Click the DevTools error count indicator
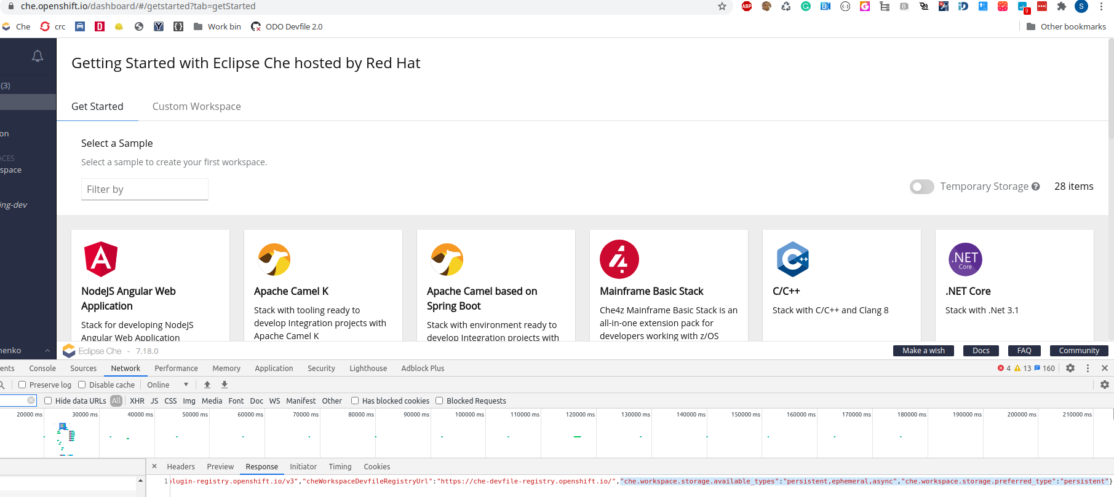 click(x=1004, y=369)
